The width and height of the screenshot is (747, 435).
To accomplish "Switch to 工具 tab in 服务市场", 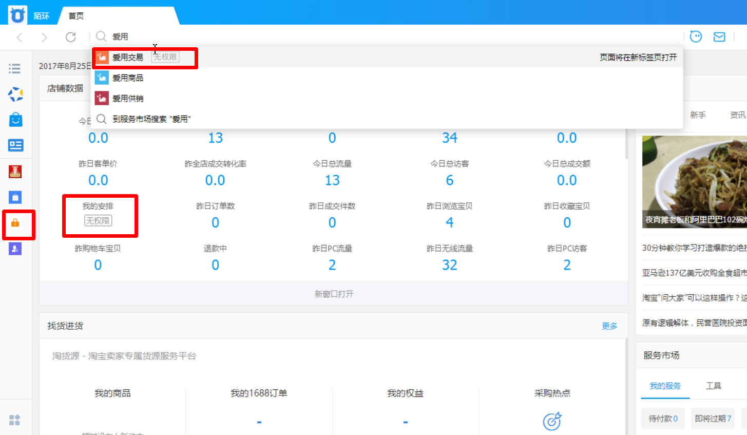I will click(x=713, y=386).
